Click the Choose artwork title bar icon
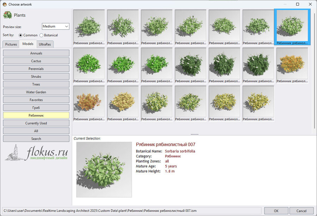317x216 pixels. [5, 4]
